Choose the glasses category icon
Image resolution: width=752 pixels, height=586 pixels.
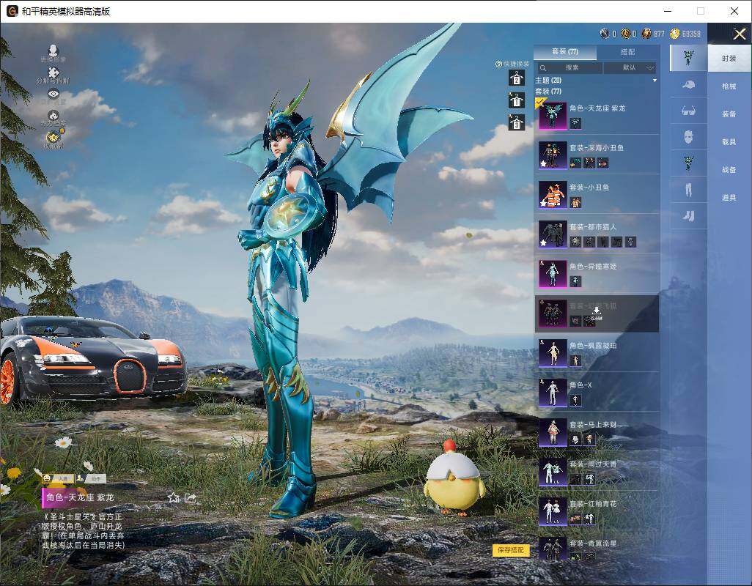[688, 111]
